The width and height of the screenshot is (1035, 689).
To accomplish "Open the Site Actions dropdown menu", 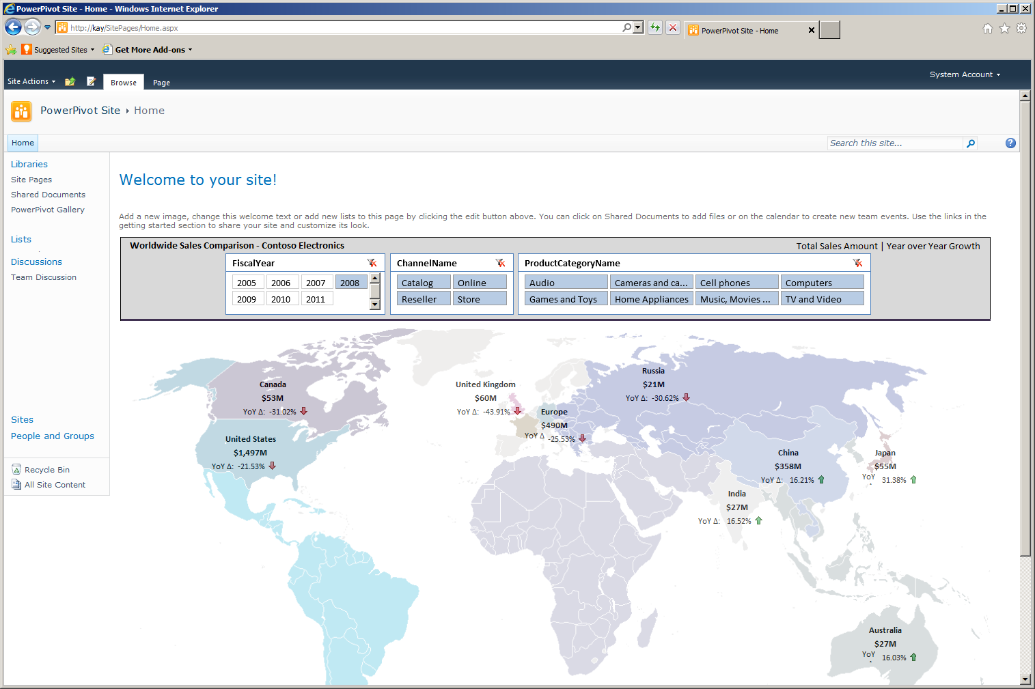I will point(31,81).
